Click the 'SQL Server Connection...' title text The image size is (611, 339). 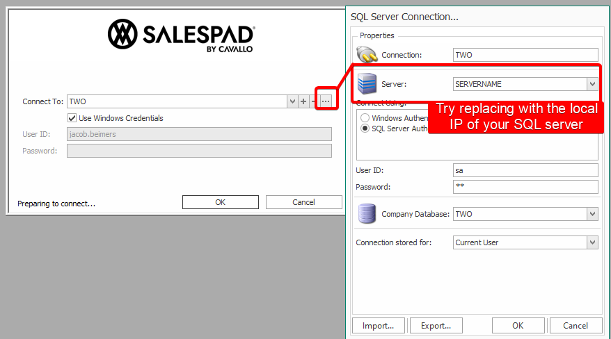[404, 17]
